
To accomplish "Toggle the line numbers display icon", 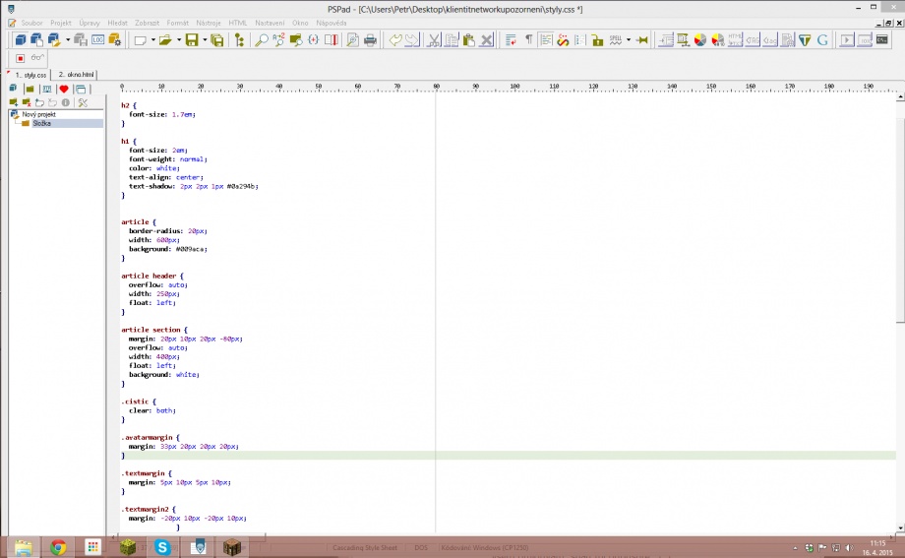I will (579, 40).
